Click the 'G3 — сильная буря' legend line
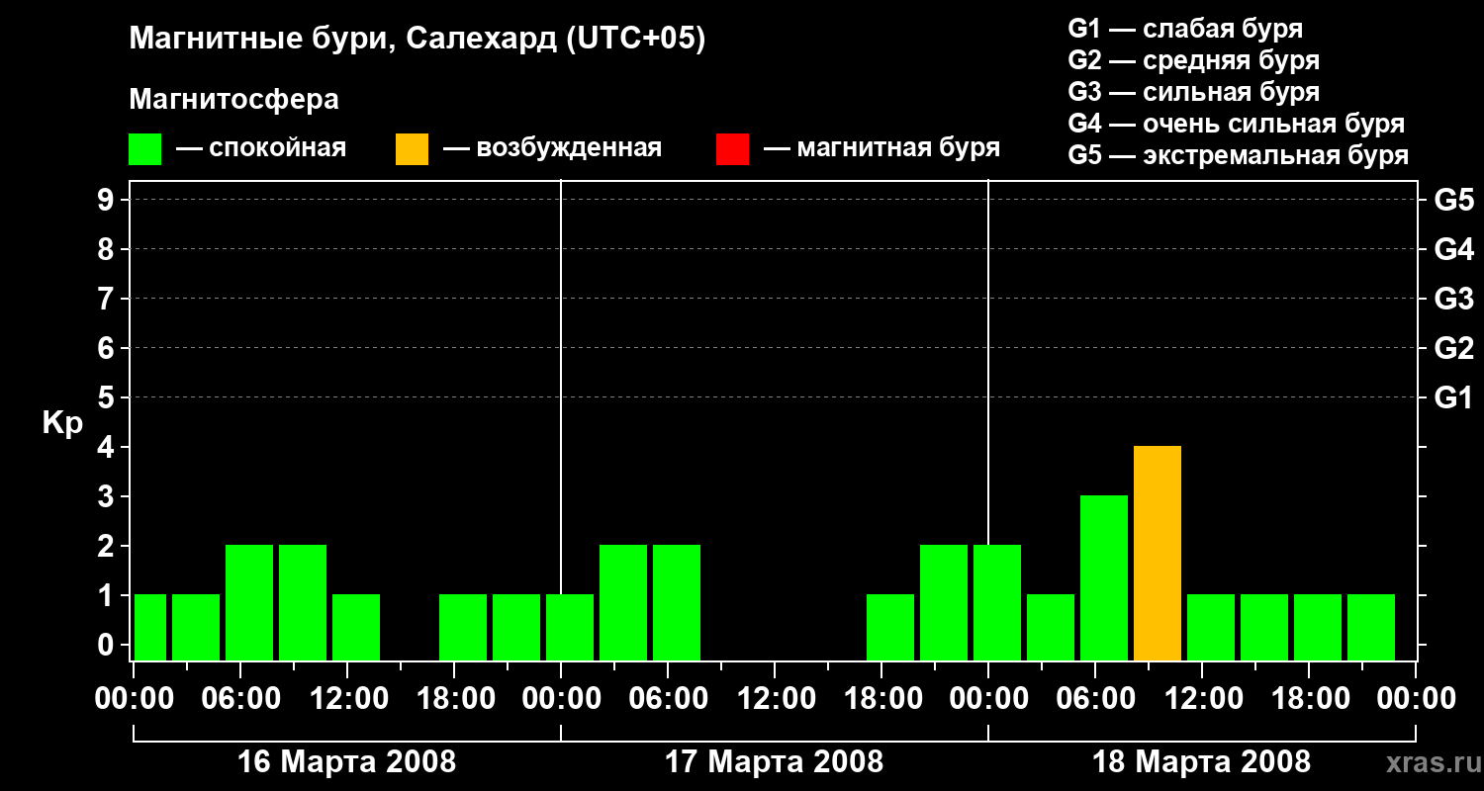1484x791 pixels. (1194, 92)
